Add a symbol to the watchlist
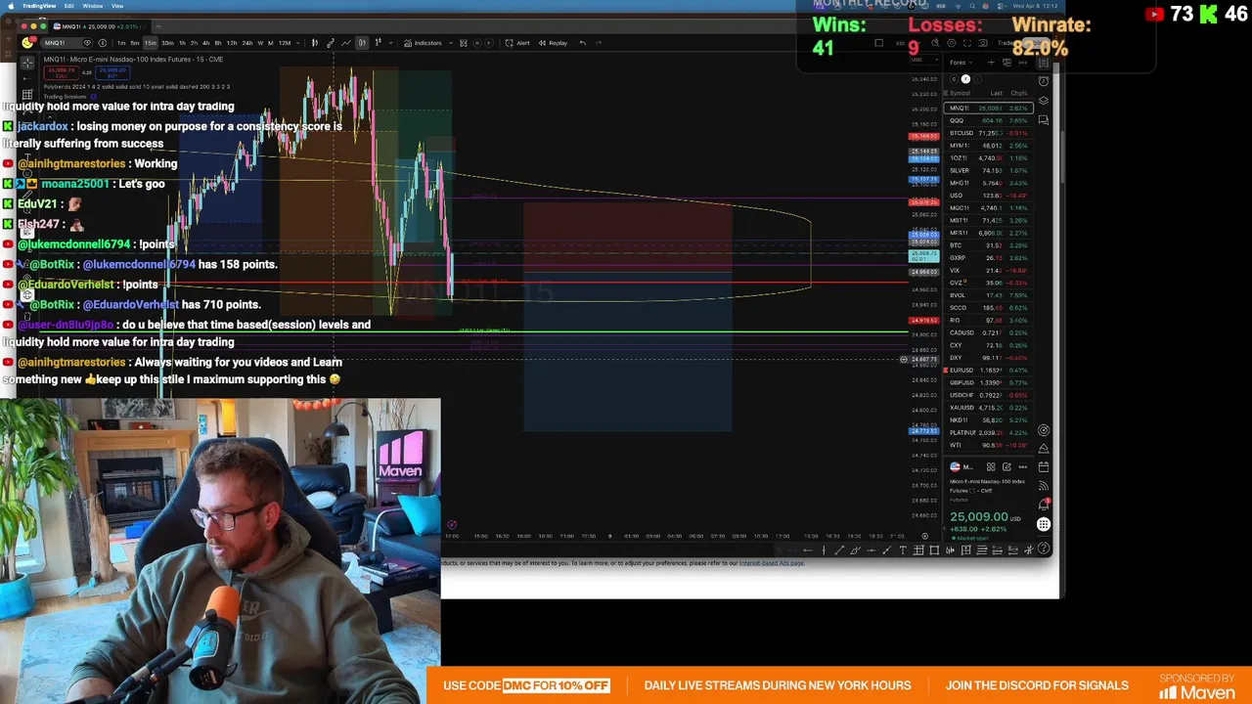Image resolution: width=1252 pixels, height=704 pixels. 991,63
